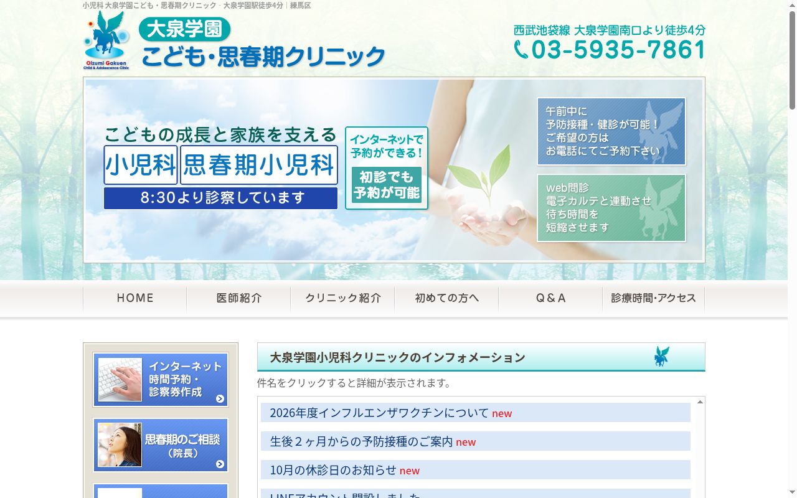The image size is (797, 498).
Task: Open 生後2ヶ月からの予防接種のご案内 notice
Action: [476, 441]
